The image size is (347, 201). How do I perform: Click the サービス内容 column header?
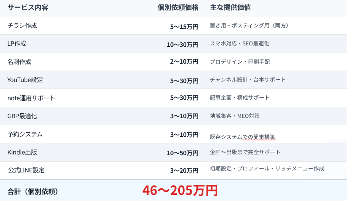pyautogui.click(x=28, y=8)
